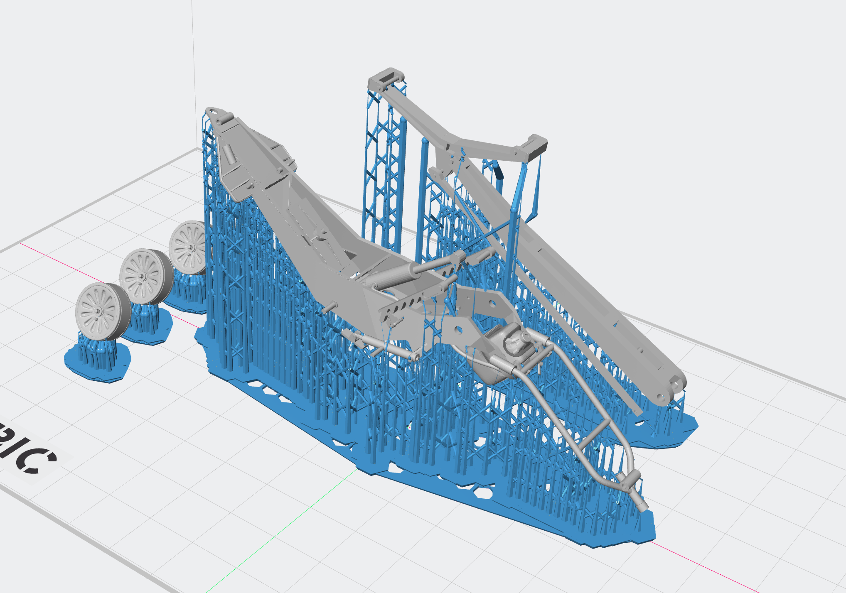Select the front-most wheel model
Screen dimensions: 846x593
[98, 311]
